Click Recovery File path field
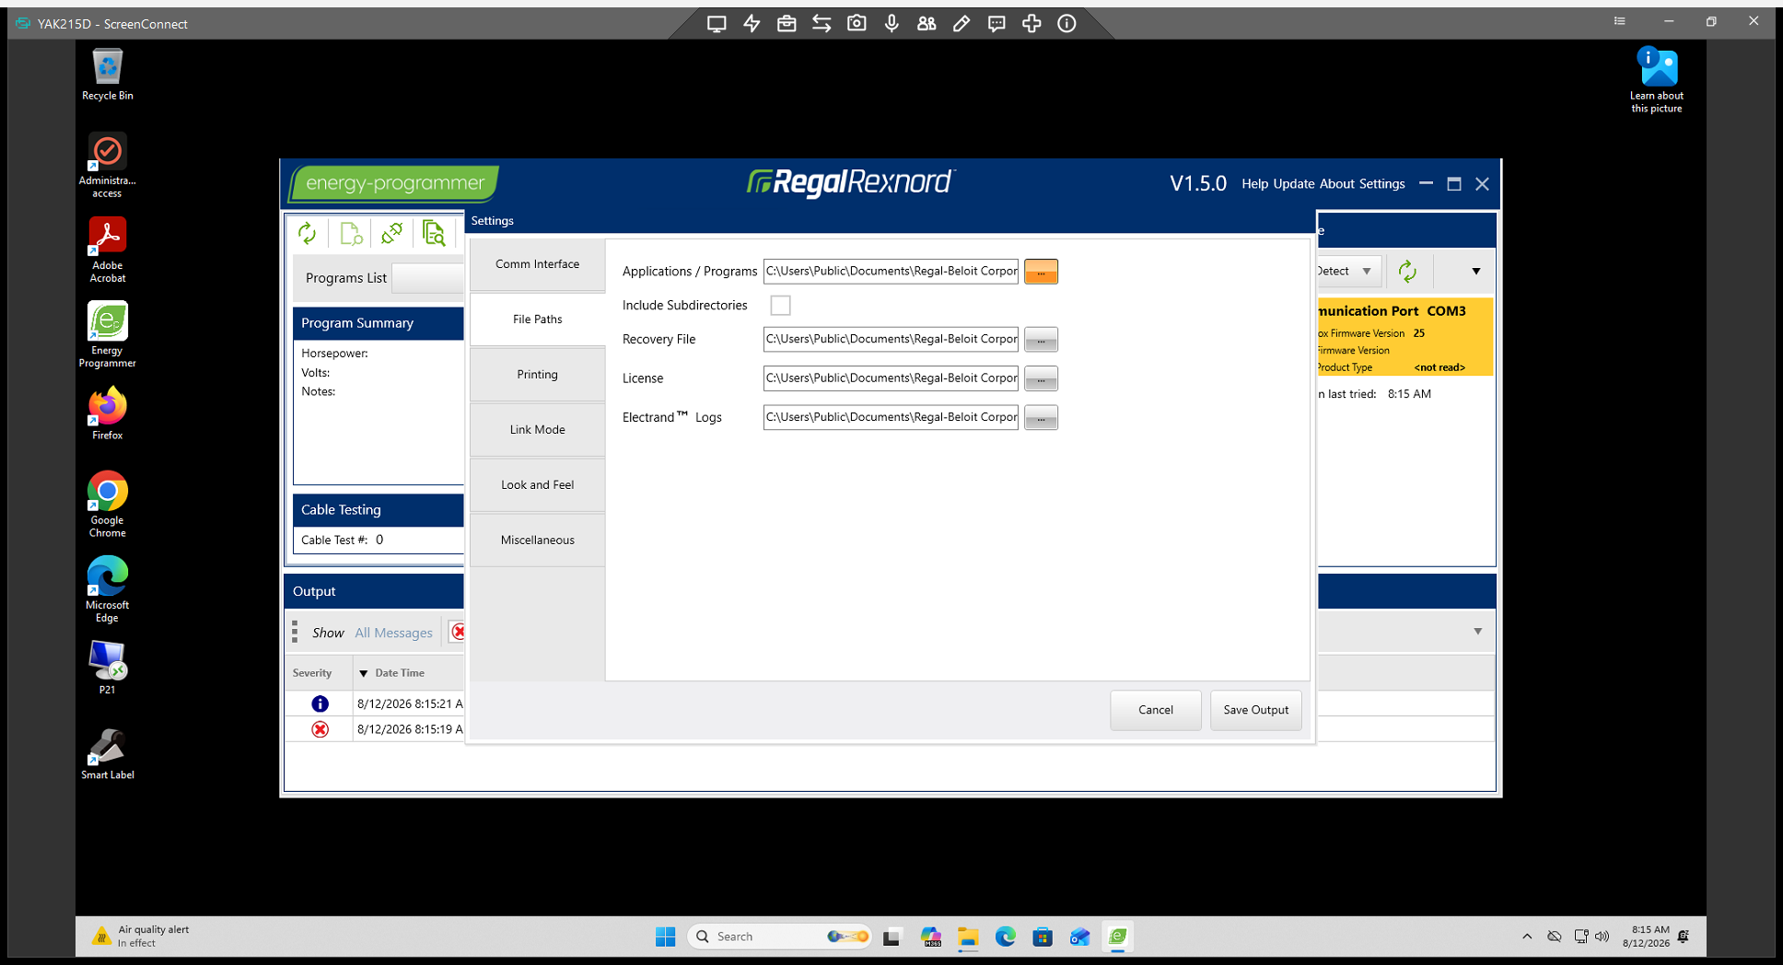 (891, 340)
